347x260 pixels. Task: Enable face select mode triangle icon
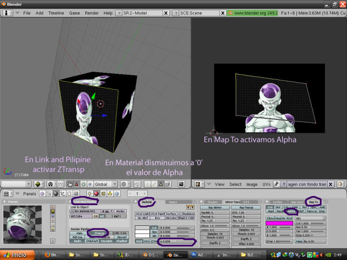tap(161, 184)
